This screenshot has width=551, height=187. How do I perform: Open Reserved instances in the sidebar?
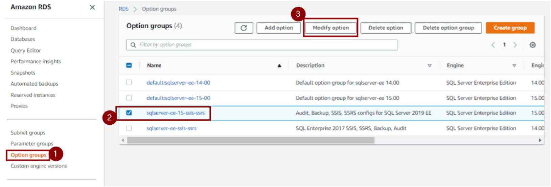coord(33,95)
